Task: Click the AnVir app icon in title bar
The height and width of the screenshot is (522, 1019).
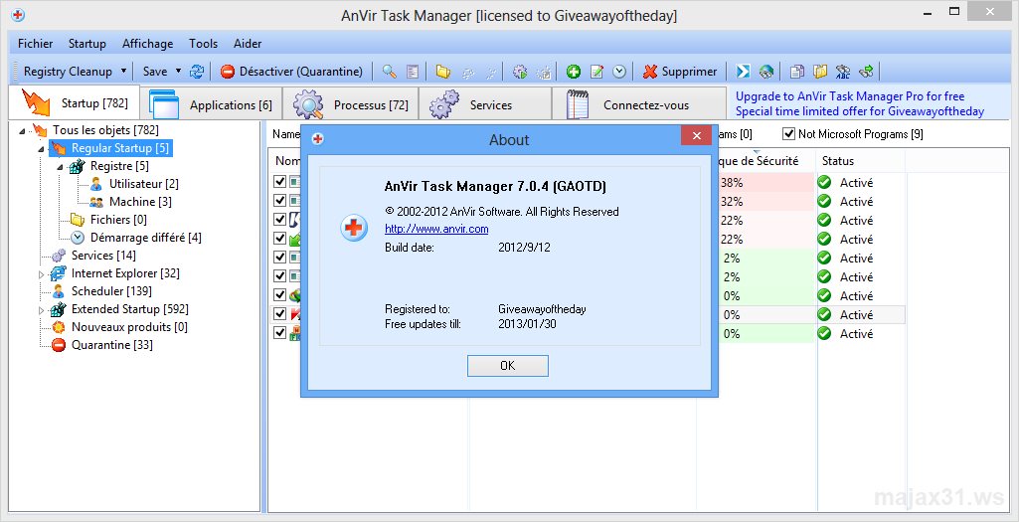Action: [18, 14]
